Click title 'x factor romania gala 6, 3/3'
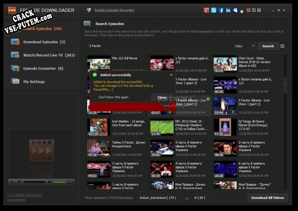The height and width of the screenshot is (211, 298). coord(192,60)
